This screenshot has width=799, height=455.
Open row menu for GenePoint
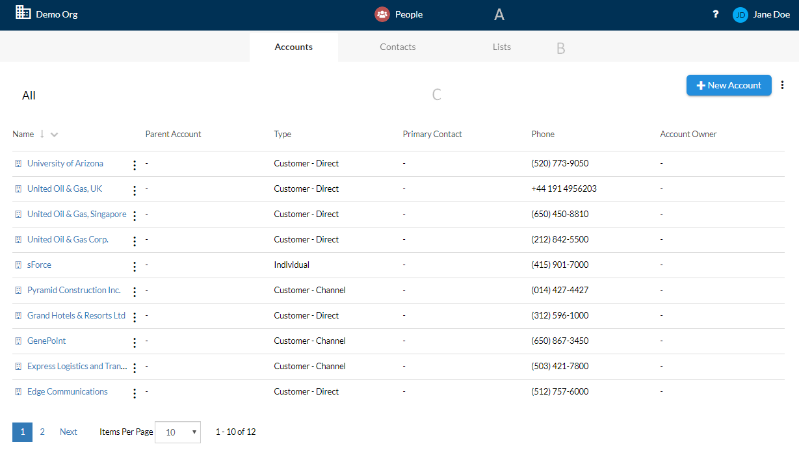[135, 343]
